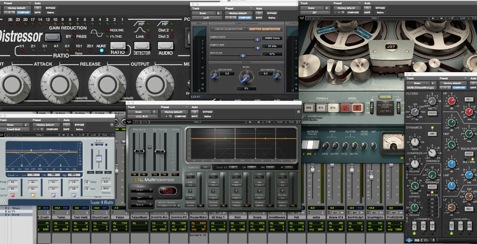Toggle red band On/Off square in Trans-X Multi

[13, 195]
